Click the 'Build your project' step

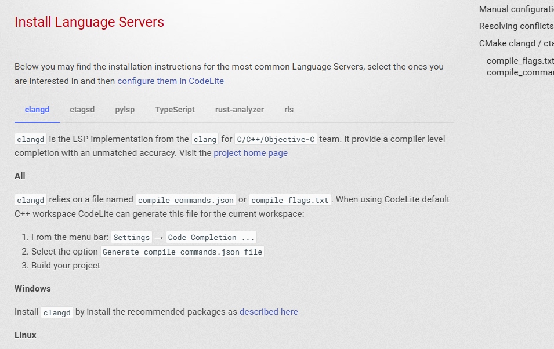66,266
